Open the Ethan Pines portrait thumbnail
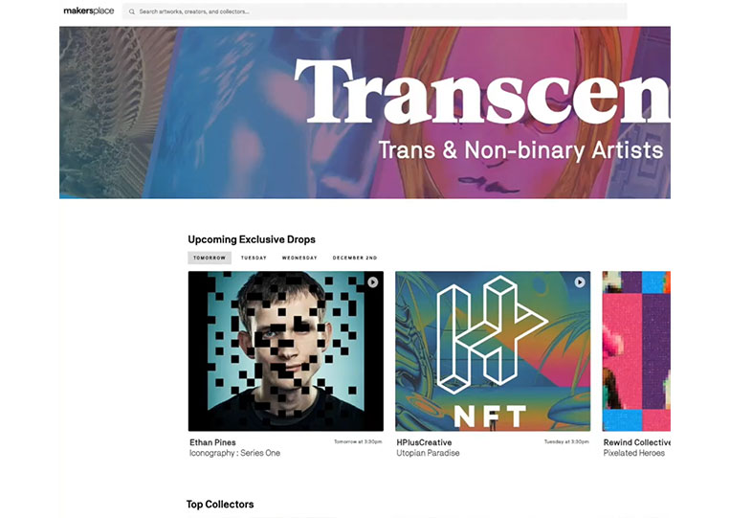The image size is (730, 518). pos(286,351)
